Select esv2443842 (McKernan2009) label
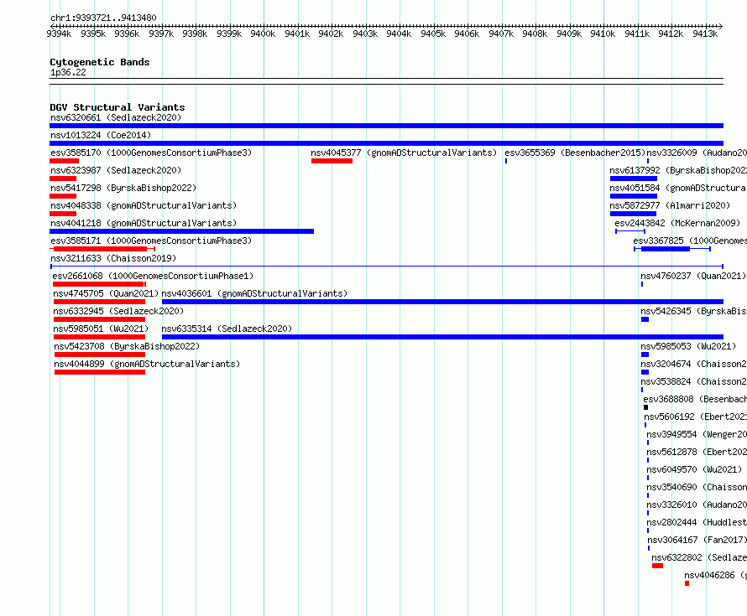The image size is (747, 616). pyautogui.click(x=677, y=223)
